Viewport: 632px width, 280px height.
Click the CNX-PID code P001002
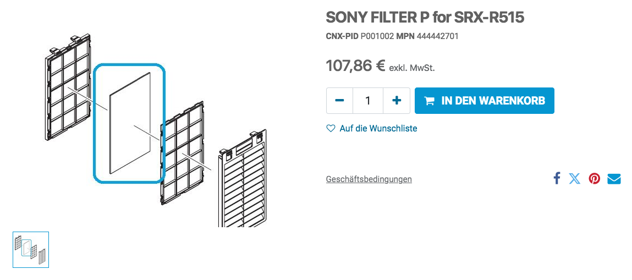click(x=377, y=36)
